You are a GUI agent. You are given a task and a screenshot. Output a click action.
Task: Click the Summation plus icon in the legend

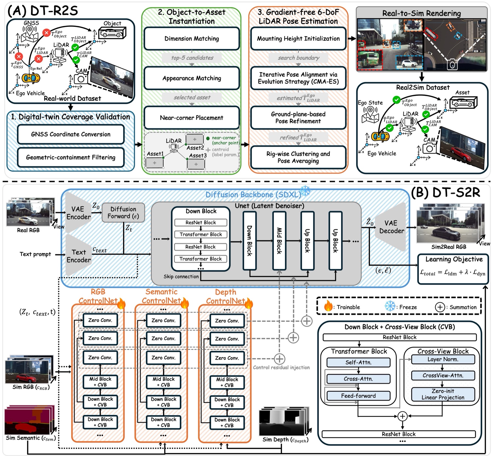coord(440,307)
